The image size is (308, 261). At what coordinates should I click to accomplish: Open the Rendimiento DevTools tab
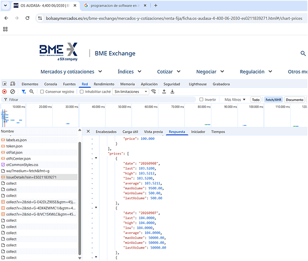[104, 84]
